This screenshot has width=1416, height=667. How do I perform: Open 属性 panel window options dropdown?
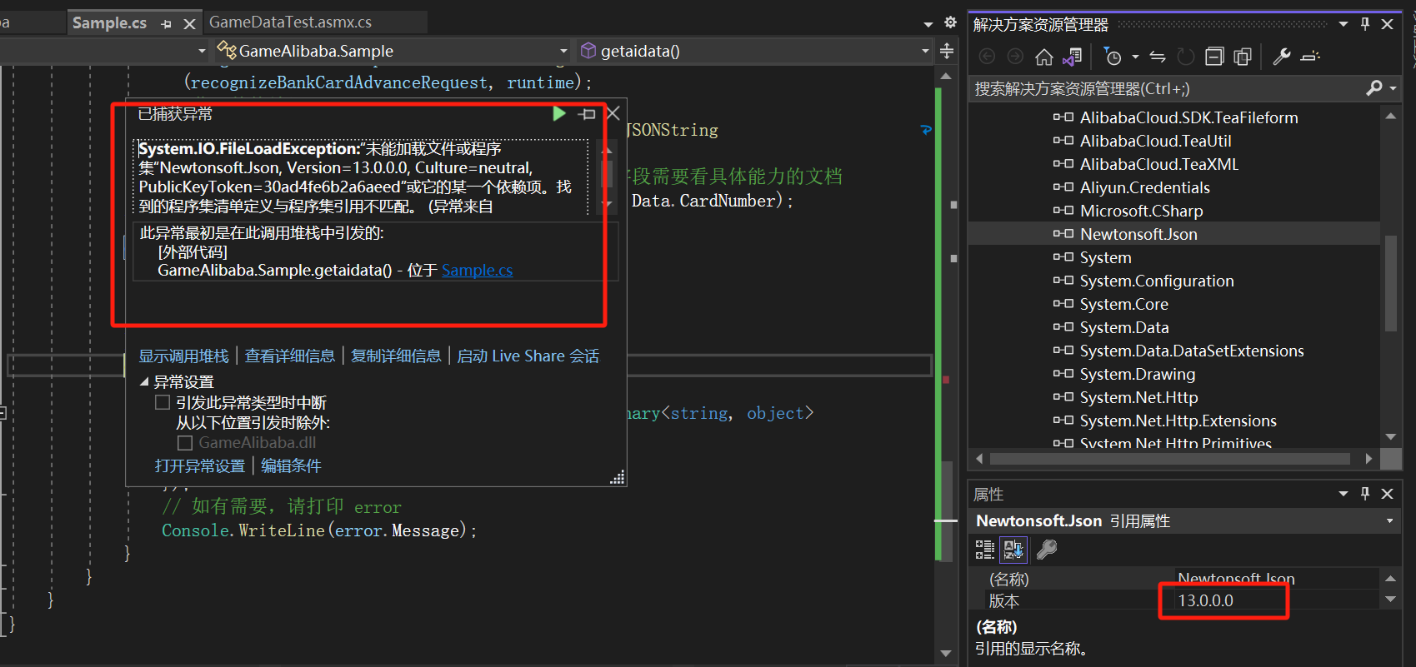coord(1343,494)
